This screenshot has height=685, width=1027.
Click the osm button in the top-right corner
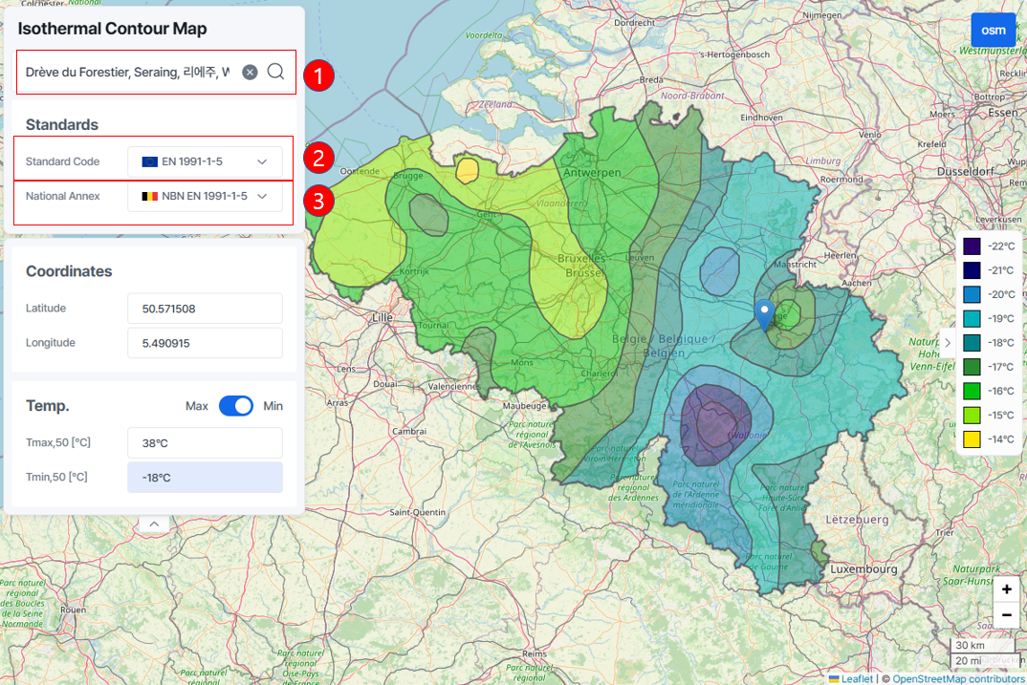pos(993,30)
